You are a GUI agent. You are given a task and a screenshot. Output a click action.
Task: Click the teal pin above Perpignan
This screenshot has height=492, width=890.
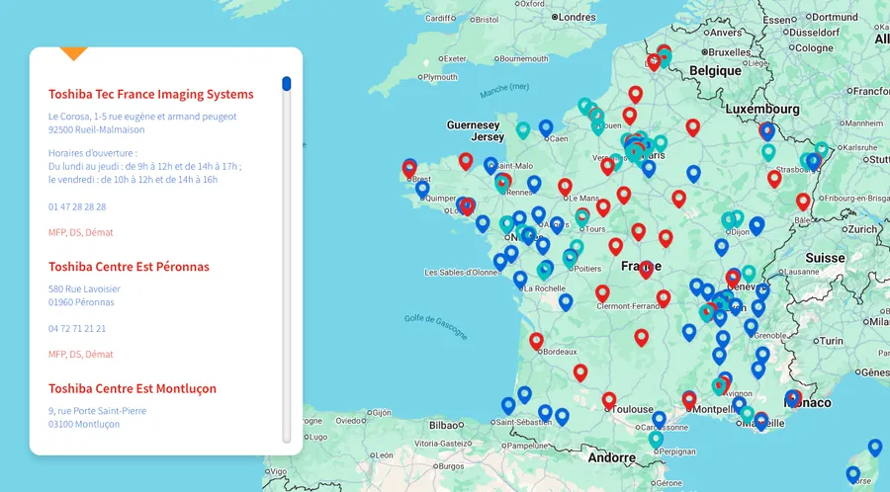656,439
